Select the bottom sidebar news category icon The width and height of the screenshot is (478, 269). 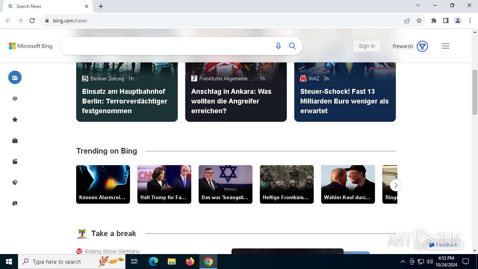(15, 203)
